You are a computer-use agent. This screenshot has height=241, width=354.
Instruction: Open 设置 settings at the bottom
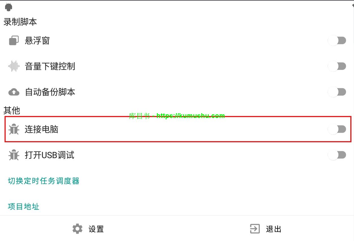pyautogui.click(x=88, y=229)
